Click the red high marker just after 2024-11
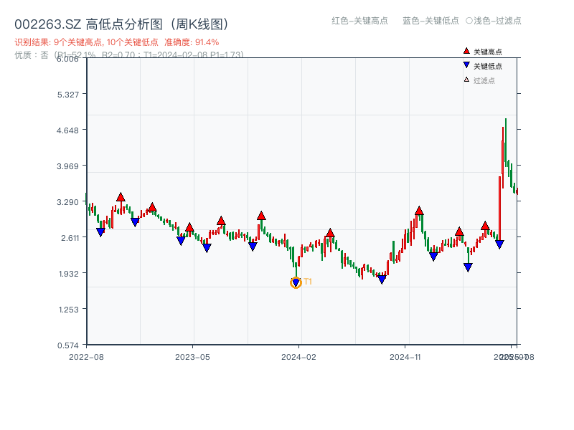 pyautogui.click(x=419, y=211)
